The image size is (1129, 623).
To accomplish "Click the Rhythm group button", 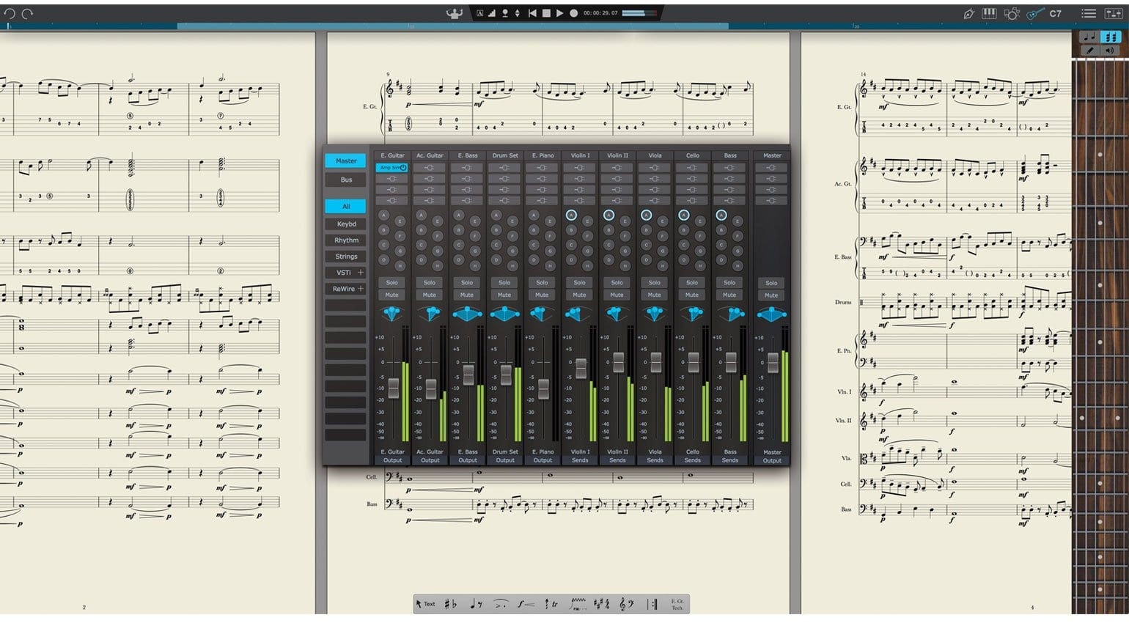I will (x=346, y=240).
